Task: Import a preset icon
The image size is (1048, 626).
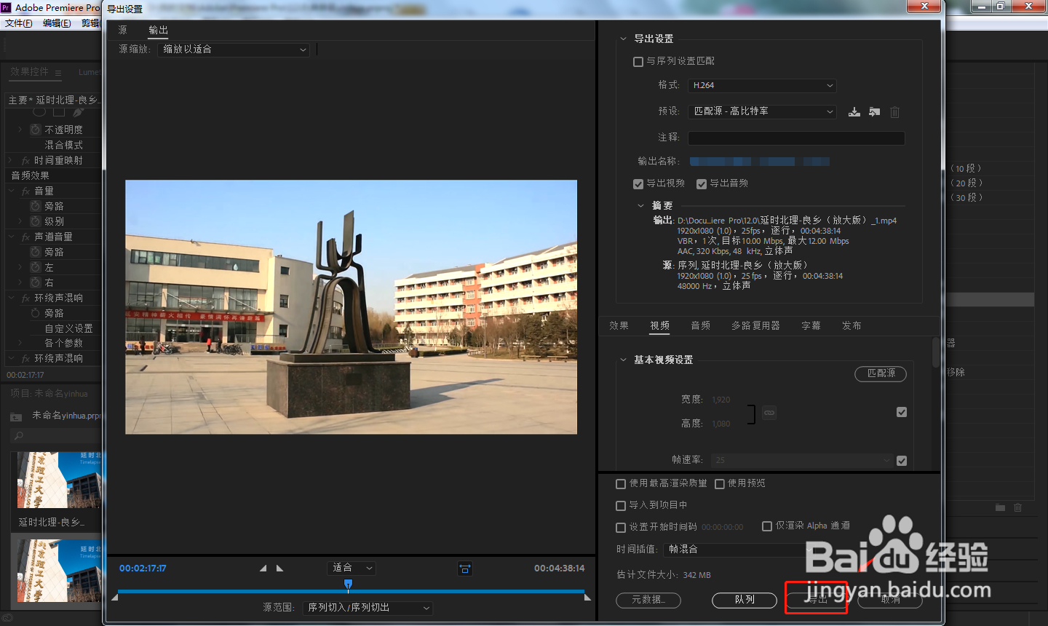Action: (x=875, y=111)
